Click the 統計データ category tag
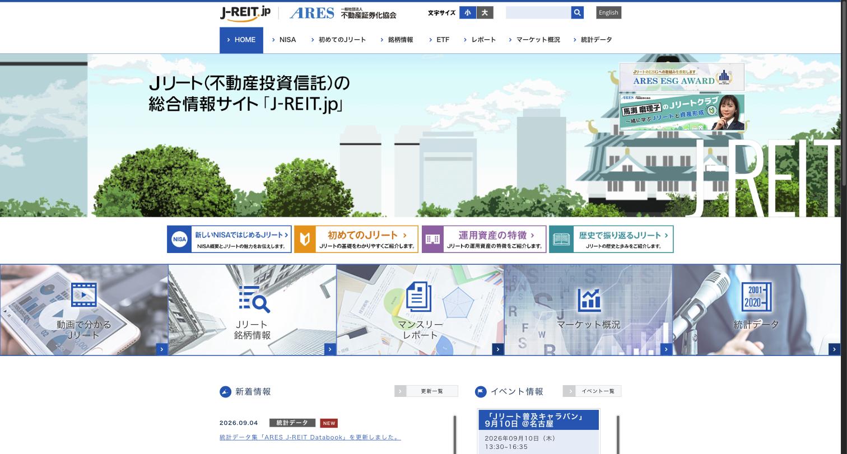847x454 pixels. coord(292,423)
